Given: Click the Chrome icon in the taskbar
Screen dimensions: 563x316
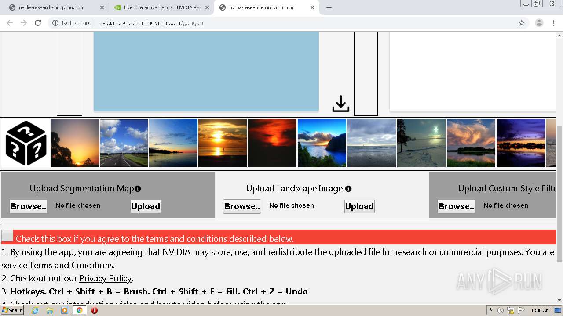Looking at the screenshot, I should pyautogui.click(x=79, y=310).
